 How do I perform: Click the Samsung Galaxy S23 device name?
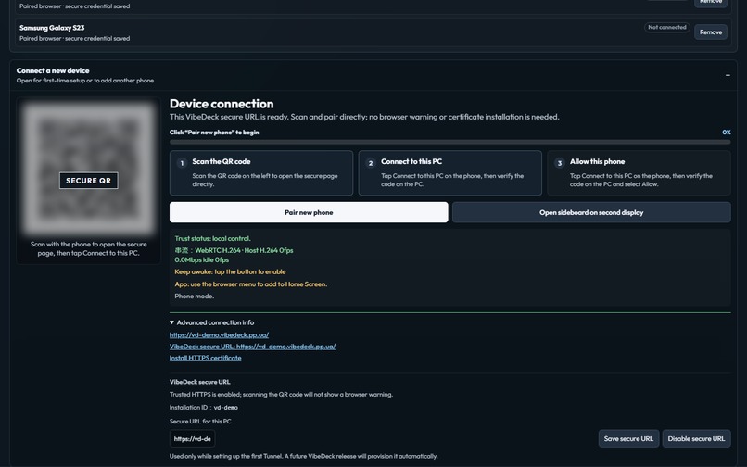[52, 28]
